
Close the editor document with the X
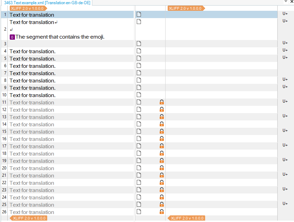(x=292, y=1)
